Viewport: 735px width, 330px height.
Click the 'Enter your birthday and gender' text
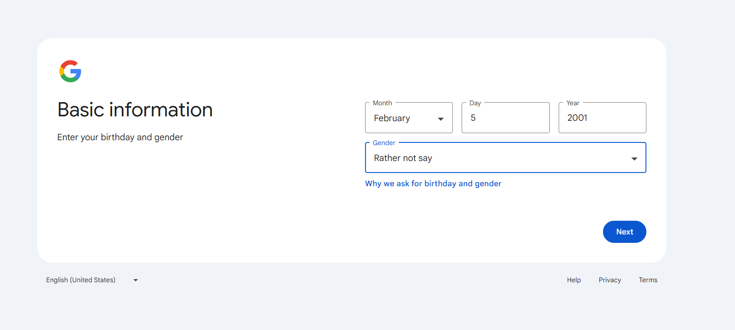(120, 137)
